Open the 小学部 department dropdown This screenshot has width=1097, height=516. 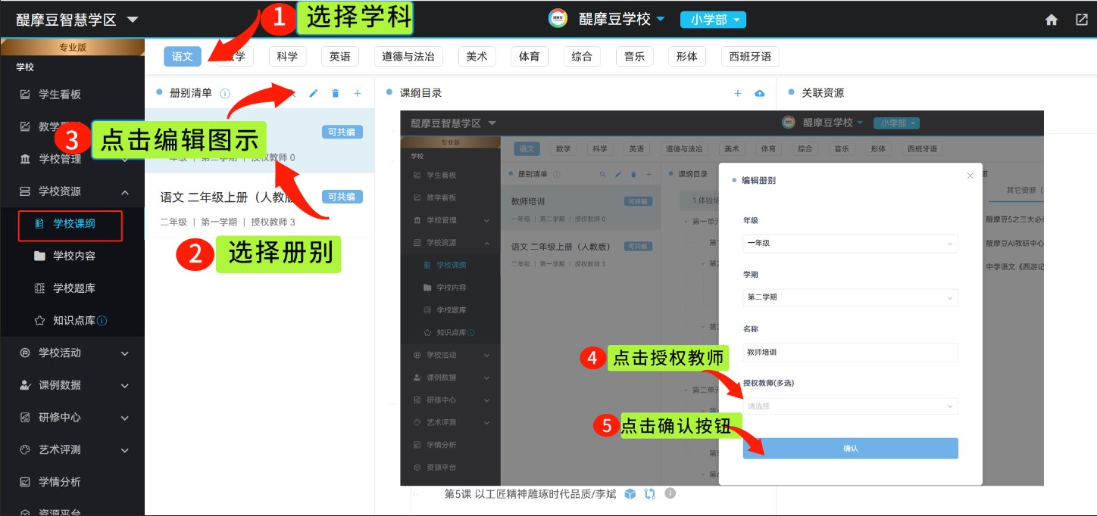click(x=712, y=20)
